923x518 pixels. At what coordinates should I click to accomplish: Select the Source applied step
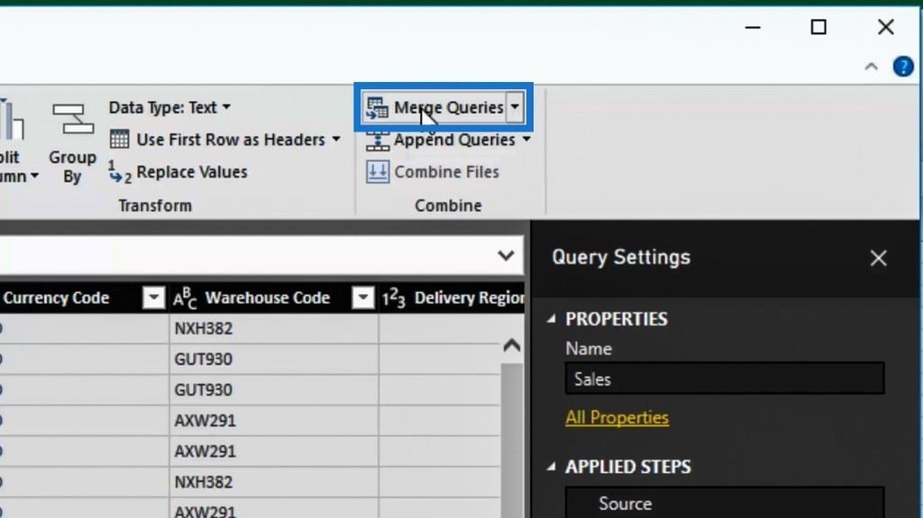[x=725, y=504]
